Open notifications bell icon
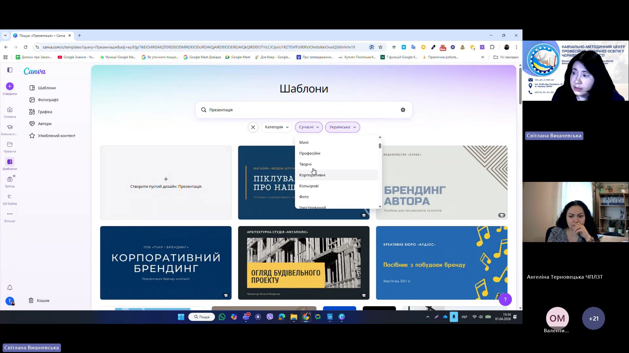This screenshot has width=629, height=353. click(x=10, y=288)
